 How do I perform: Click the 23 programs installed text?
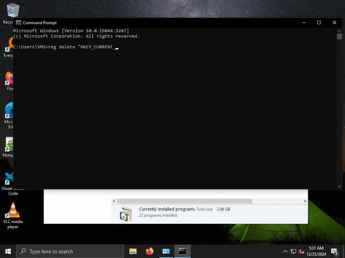coord(158,215)
